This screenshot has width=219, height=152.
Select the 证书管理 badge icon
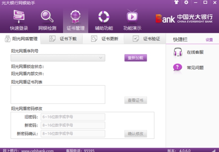click(76, 17)
